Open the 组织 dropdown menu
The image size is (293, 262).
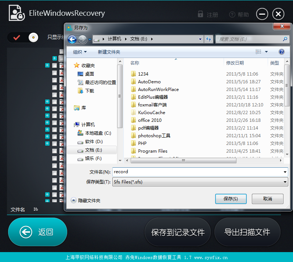coord(80,52)
